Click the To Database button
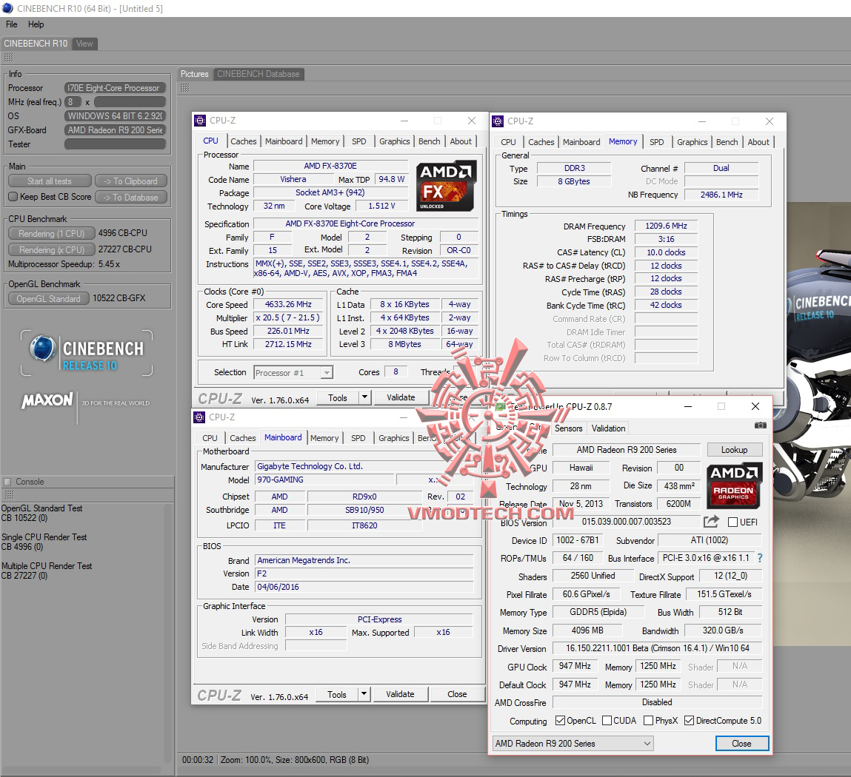Image resolution: width=851 pixels, height=777 pixels. 131,198
